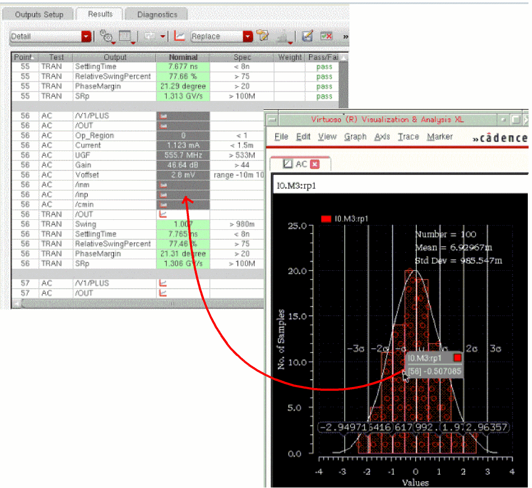The width and height of the screenshot is (532, 488).
Task: Open the Replace plot mode dropdown
Action: tap(248, 36)
